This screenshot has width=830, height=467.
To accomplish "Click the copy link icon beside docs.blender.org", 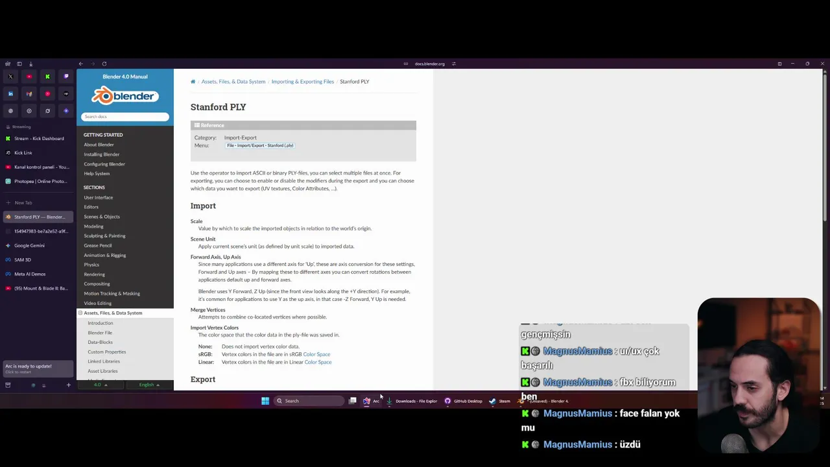I will tap(406, 64).
